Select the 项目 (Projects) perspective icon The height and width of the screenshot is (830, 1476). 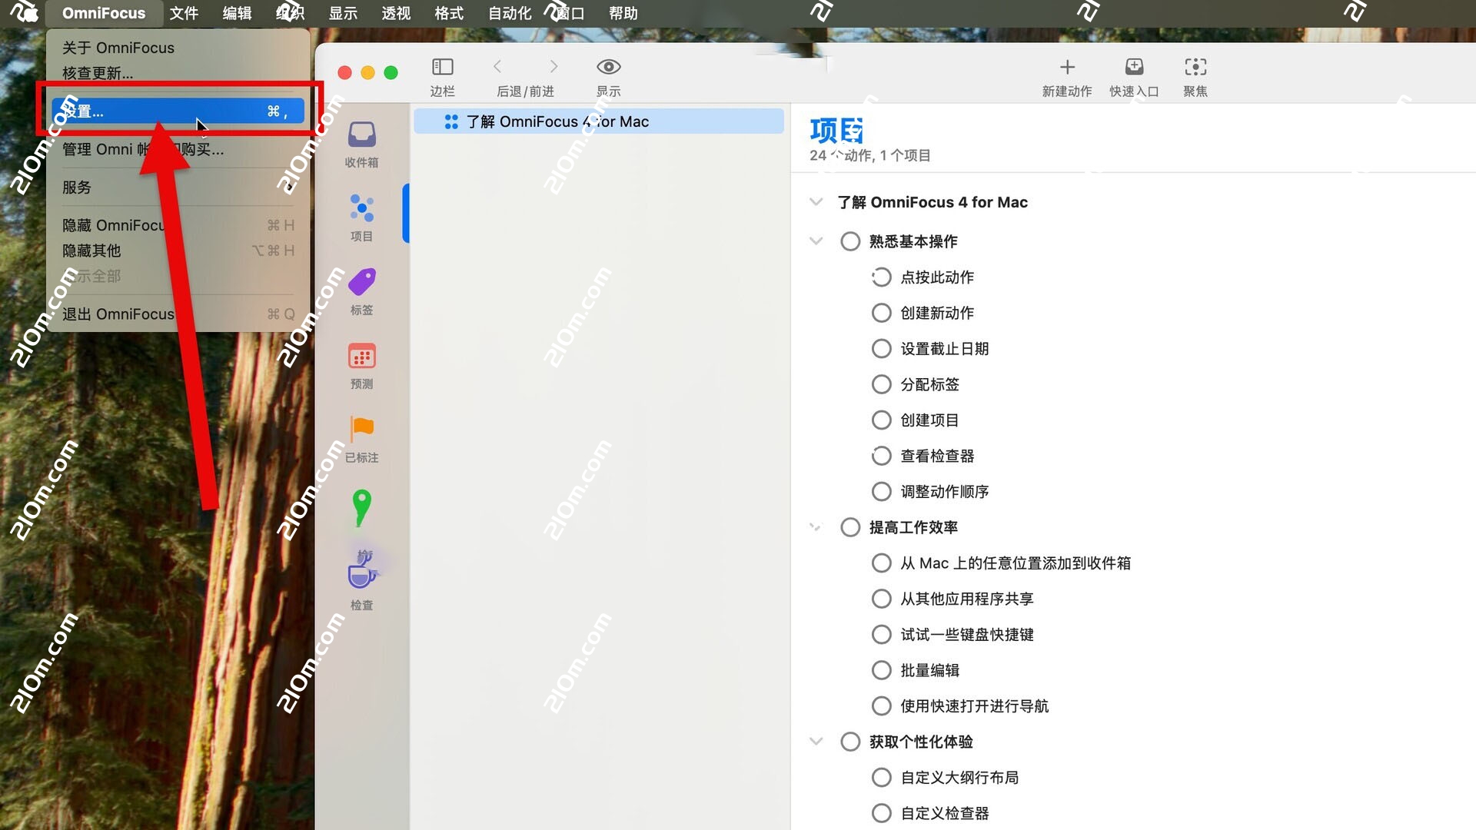point(361,209)
